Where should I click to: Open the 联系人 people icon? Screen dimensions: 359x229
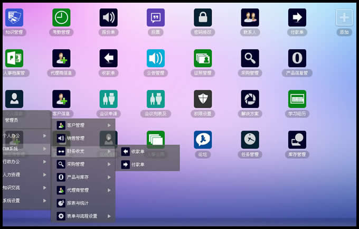(x=250, y=17)
